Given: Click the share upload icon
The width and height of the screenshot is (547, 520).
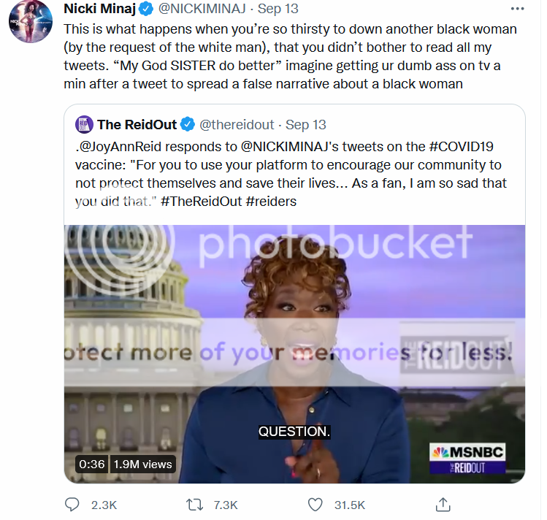Looking at the screenshot, I should tap(443, 505).
